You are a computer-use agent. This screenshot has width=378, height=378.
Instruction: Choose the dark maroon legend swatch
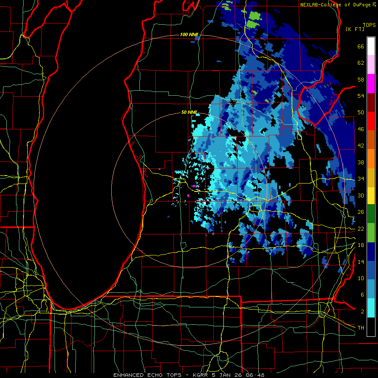371,102
